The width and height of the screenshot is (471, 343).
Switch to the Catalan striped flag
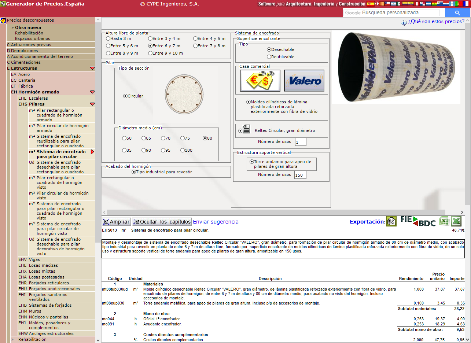pyautogui.click(x=382, y=4)
